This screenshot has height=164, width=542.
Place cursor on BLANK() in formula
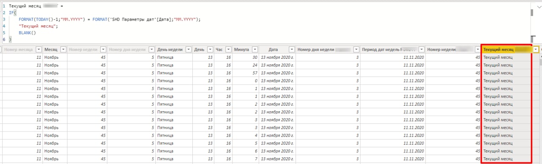(27, 33)
